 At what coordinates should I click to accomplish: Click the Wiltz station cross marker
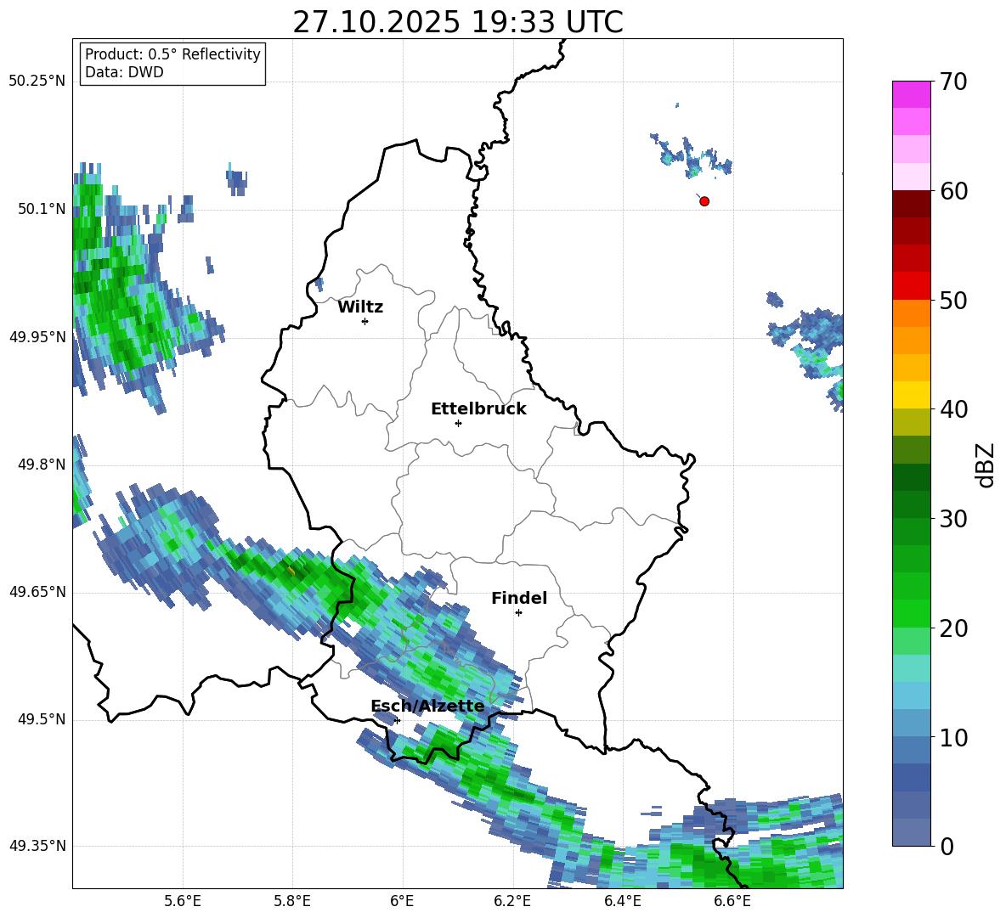point(365,321)
